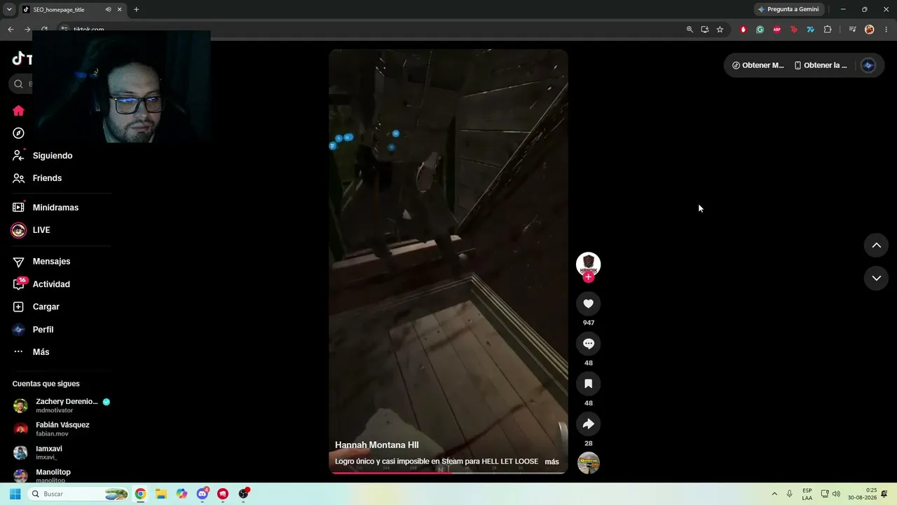Open OBS Studio from the taskbar
897x505 pixels.
243,494
